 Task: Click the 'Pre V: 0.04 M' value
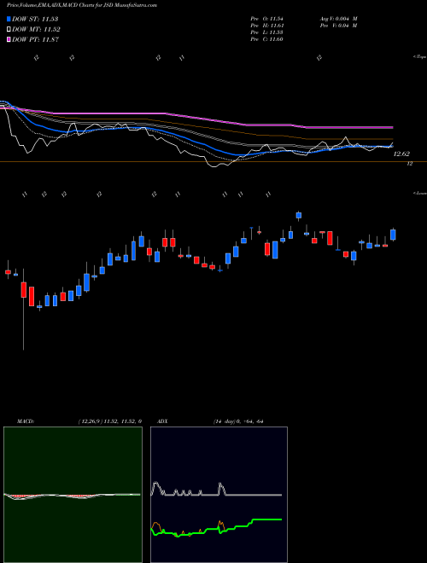tap(338, 26)
